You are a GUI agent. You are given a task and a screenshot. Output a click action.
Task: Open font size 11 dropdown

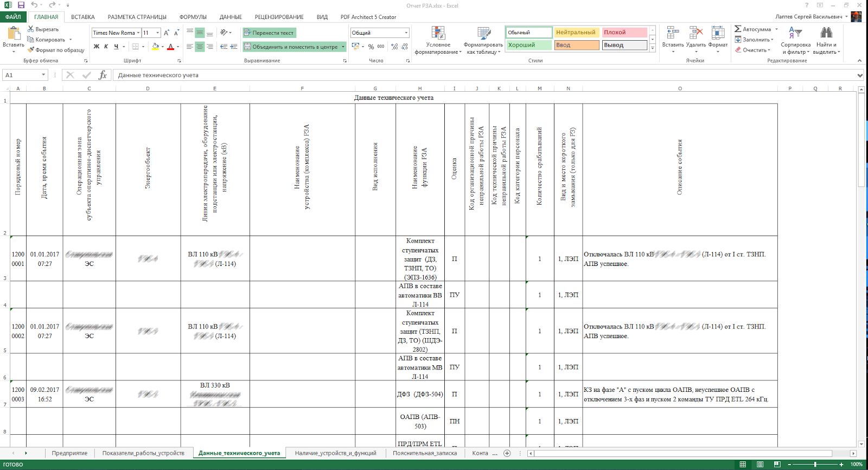158,33
